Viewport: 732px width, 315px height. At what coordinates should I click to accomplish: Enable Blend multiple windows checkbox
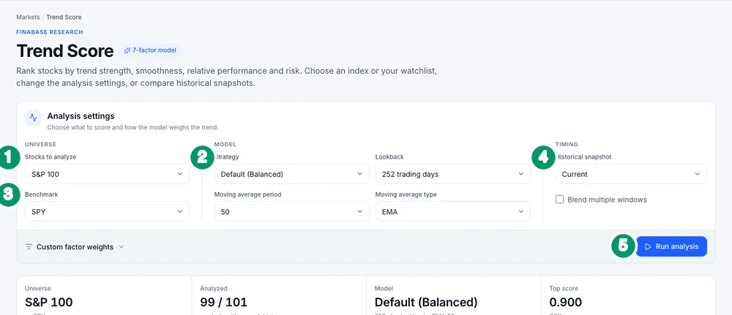tap(560, 200)
